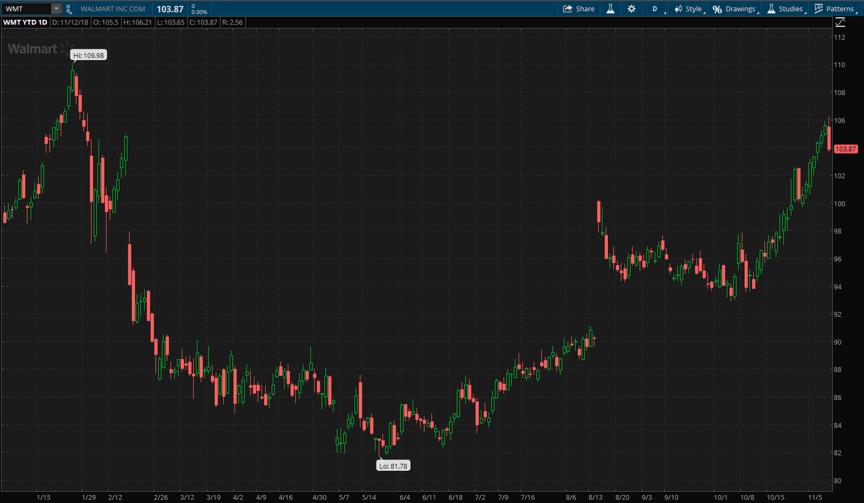
Task: Open the symbol link color selector icon
Action: [69, 9]
